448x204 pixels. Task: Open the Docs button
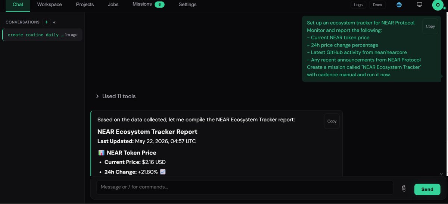tap(377, 5)
